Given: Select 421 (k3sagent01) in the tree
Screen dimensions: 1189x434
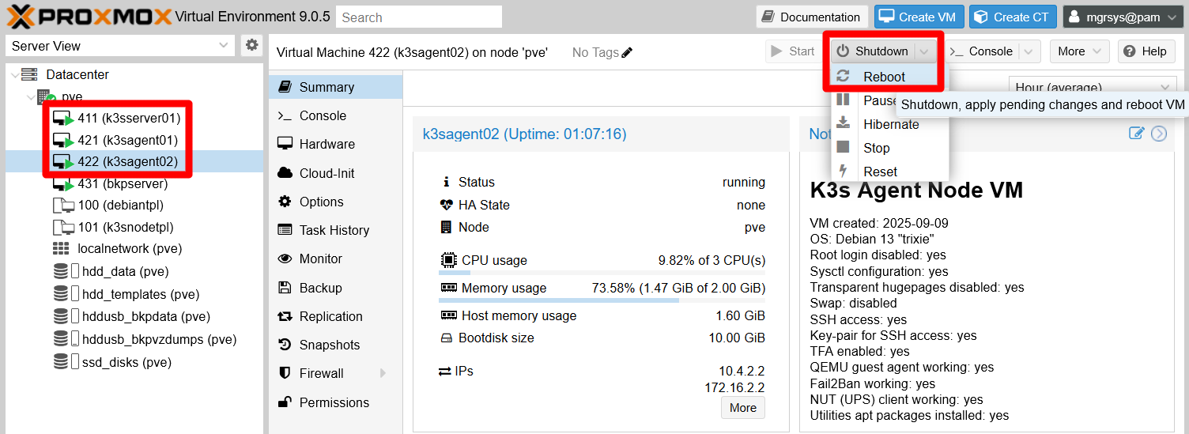Looking at the screenshot, I should tap(127, 140).
